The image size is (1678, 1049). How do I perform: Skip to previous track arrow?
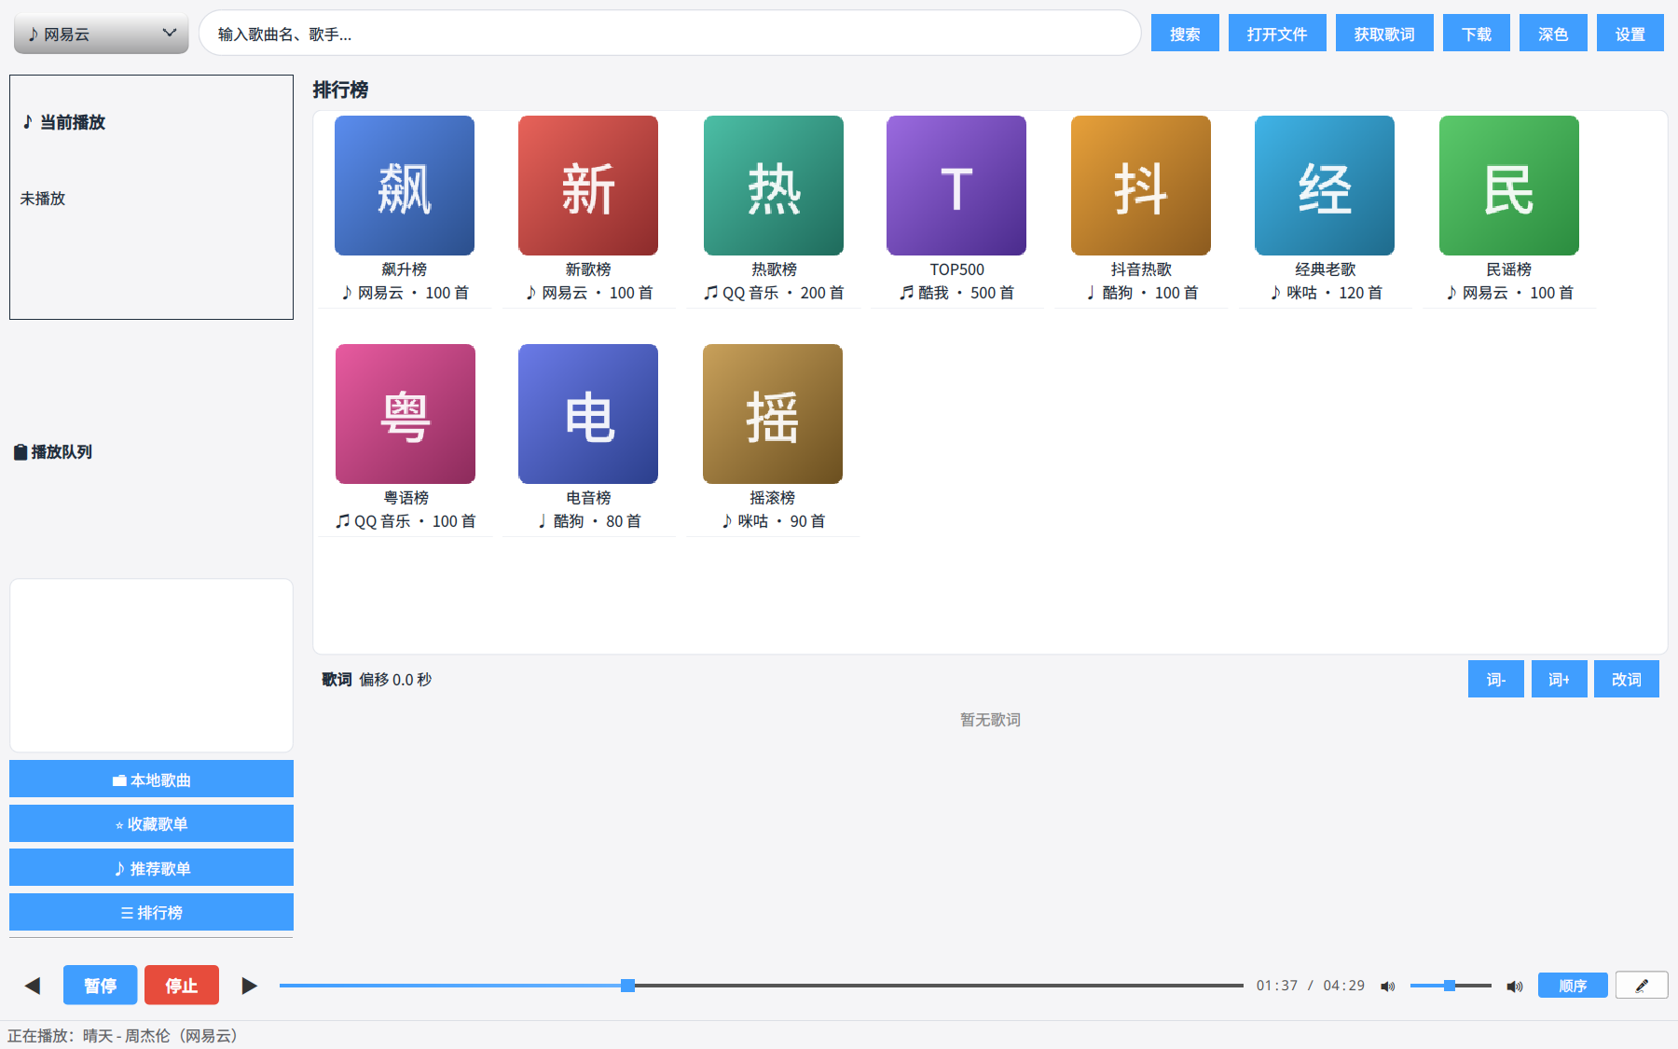(x=33, y=986)
